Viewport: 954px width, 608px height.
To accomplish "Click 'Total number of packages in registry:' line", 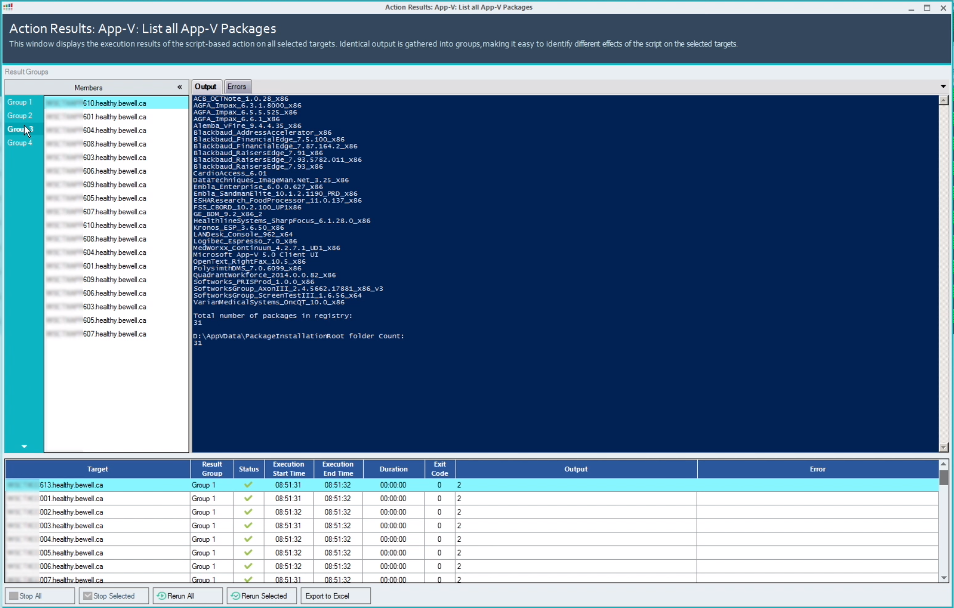I will pos(273,316).
